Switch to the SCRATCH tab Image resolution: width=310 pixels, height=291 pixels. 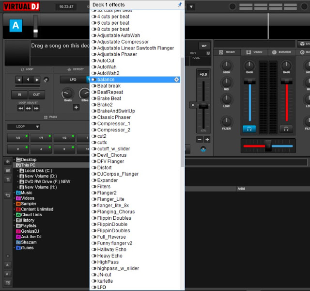[281, 52]
